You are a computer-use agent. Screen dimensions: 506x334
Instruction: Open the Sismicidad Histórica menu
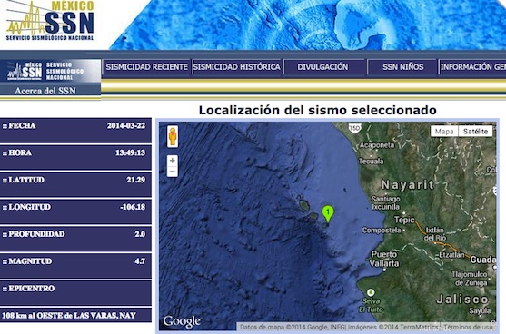(237, 67)
